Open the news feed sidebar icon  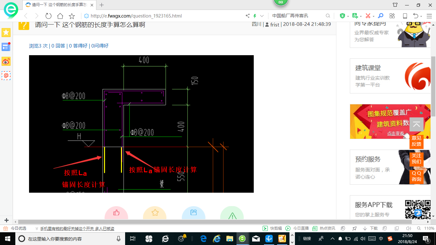pyautogui.click(x=6, y=47)
